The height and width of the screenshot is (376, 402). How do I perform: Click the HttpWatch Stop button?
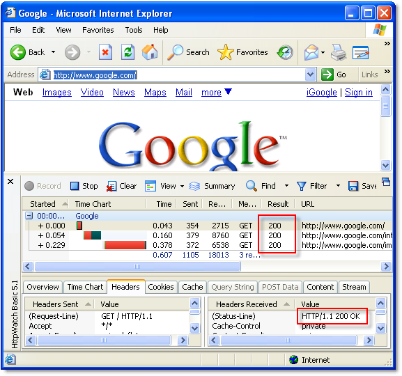84,186
